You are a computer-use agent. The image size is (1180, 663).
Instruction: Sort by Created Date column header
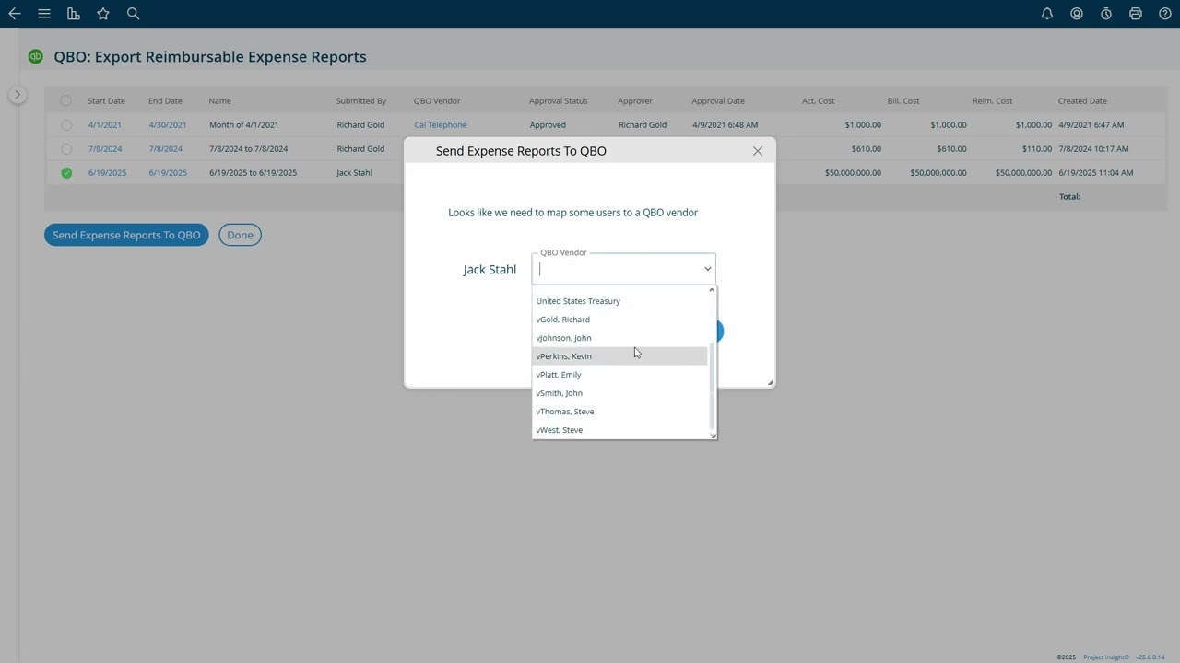pos(1082,100)
